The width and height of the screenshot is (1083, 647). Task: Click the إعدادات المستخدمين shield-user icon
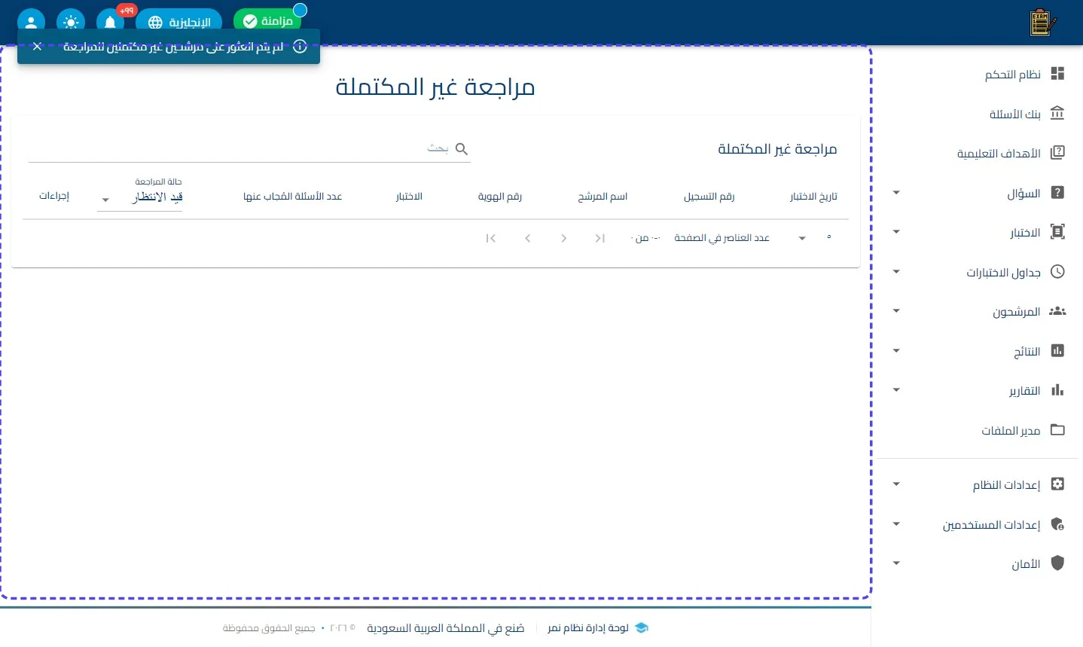1057,524
